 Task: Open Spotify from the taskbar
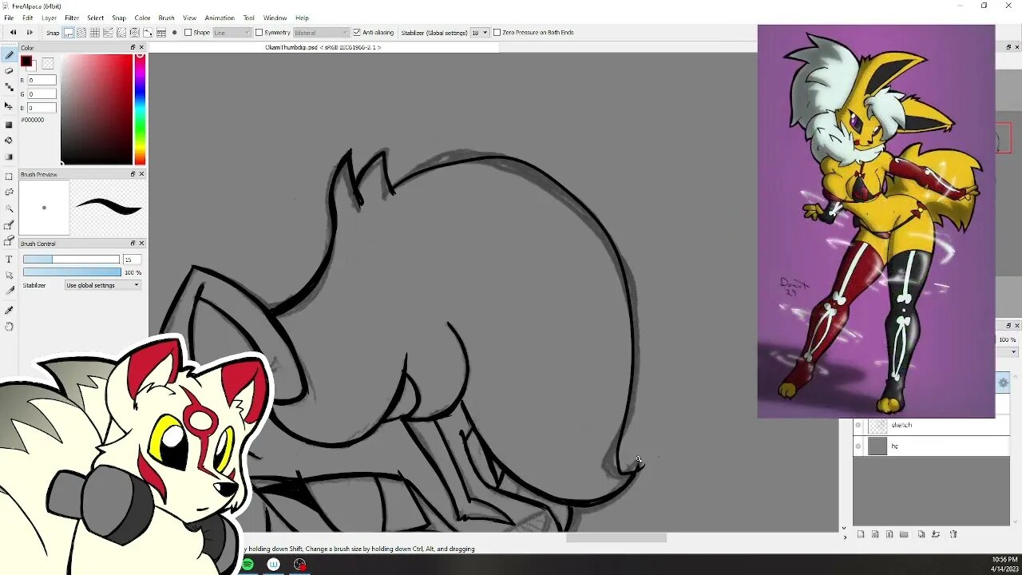pos(248,565)
